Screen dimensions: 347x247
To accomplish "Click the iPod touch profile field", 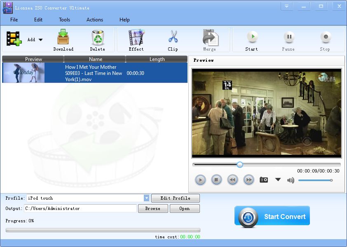I will coord(85,198).
